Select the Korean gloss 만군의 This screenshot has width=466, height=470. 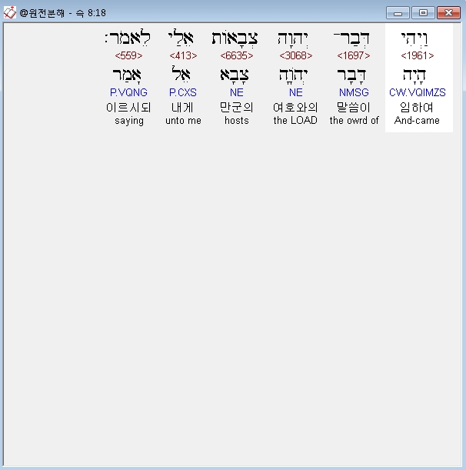click(237, 108)
